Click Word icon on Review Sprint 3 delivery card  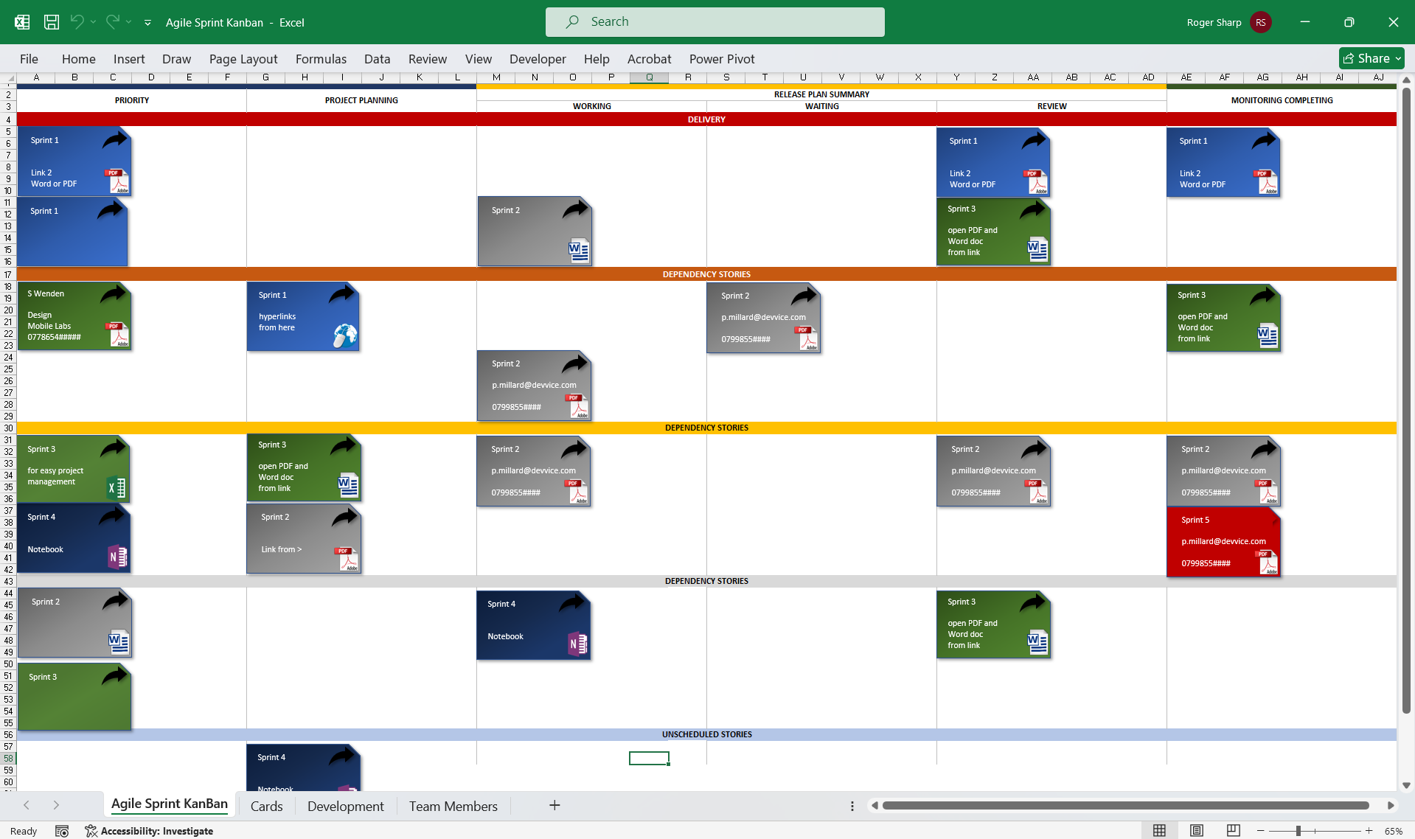(1037, 251)
